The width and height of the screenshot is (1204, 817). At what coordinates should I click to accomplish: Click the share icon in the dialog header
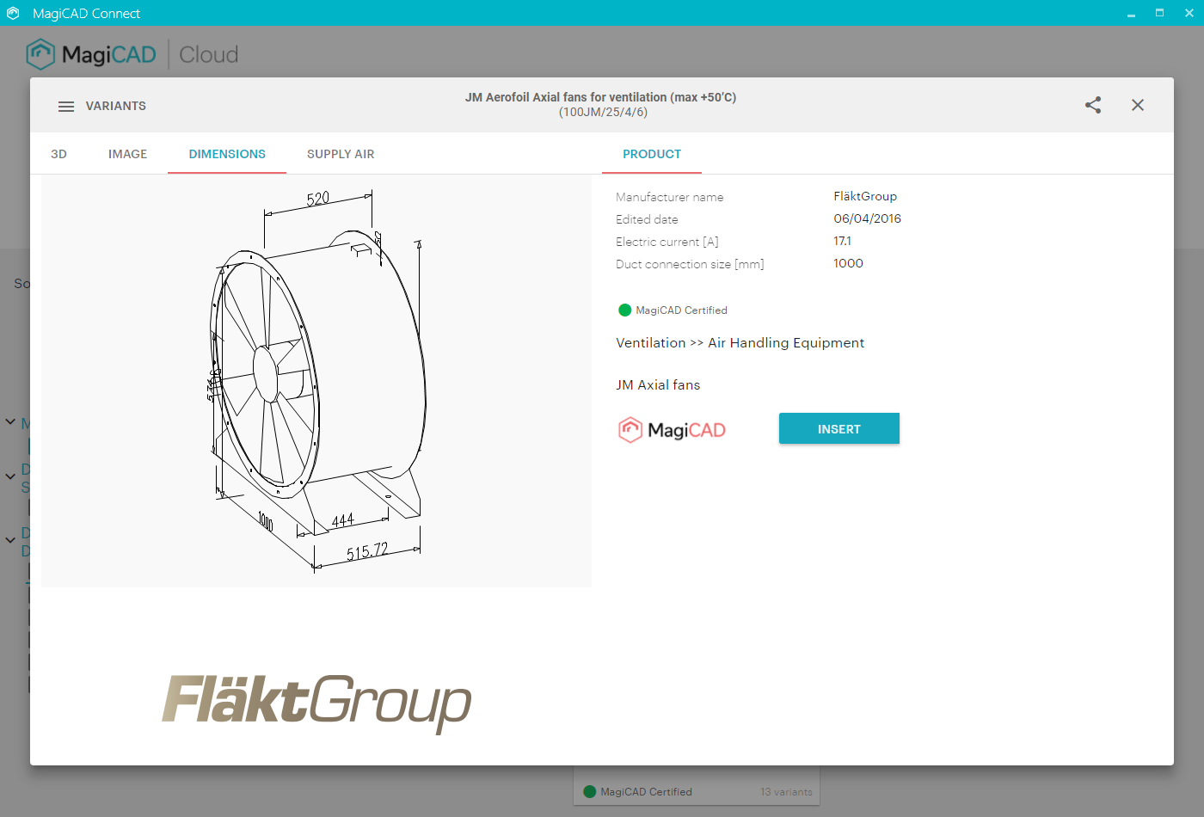[1093, 105]
